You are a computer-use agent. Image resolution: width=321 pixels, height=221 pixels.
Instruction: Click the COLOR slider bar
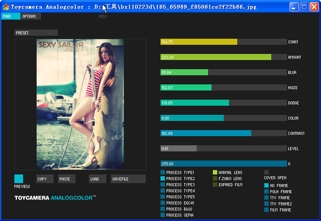pos(224,118)
